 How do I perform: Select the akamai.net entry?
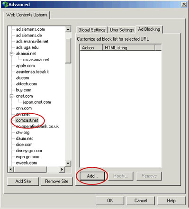pyautogui.click(x=26, y=54)
